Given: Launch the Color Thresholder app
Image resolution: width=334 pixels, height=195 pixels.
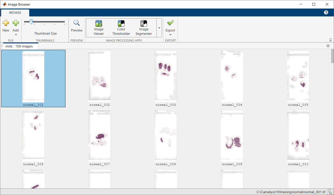Looking at the screenshot, I should pyautogui.click(x=121, y=27).
